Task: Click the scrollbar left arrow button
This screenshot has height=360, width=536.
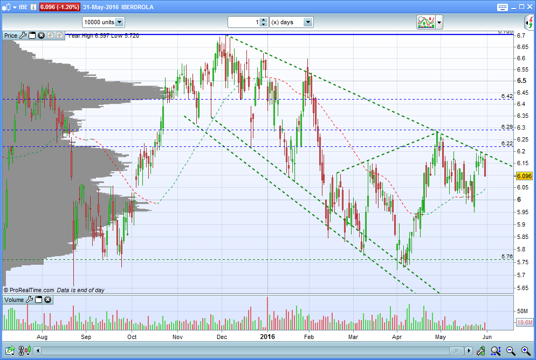Action: point(38,350)
